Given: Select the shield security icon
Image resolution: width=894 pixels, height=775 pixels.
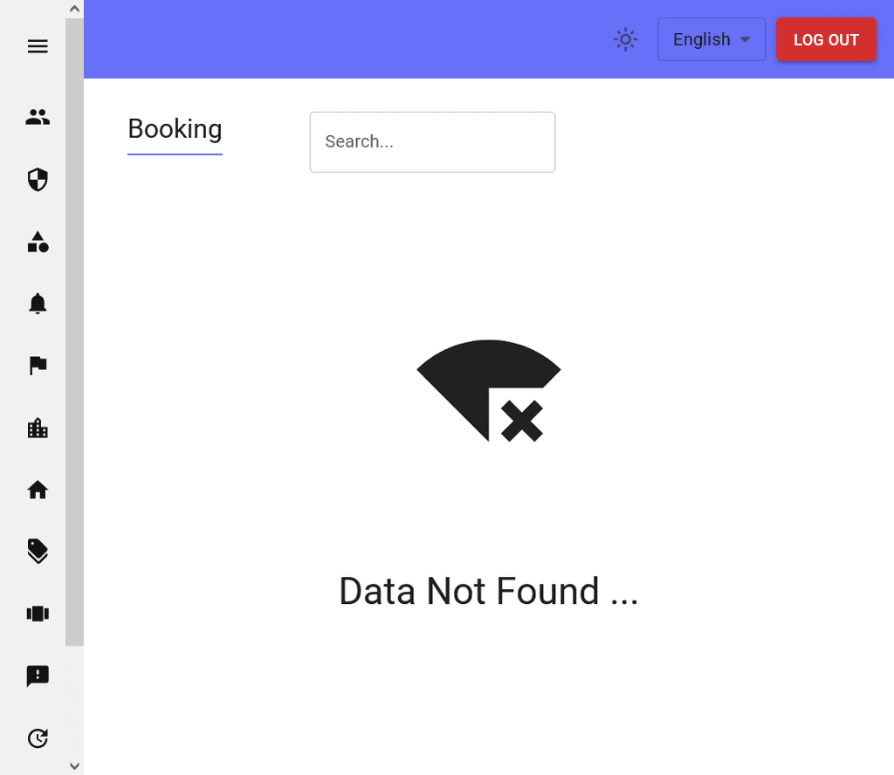Looking at the screenshot, I should click(38, 180).
